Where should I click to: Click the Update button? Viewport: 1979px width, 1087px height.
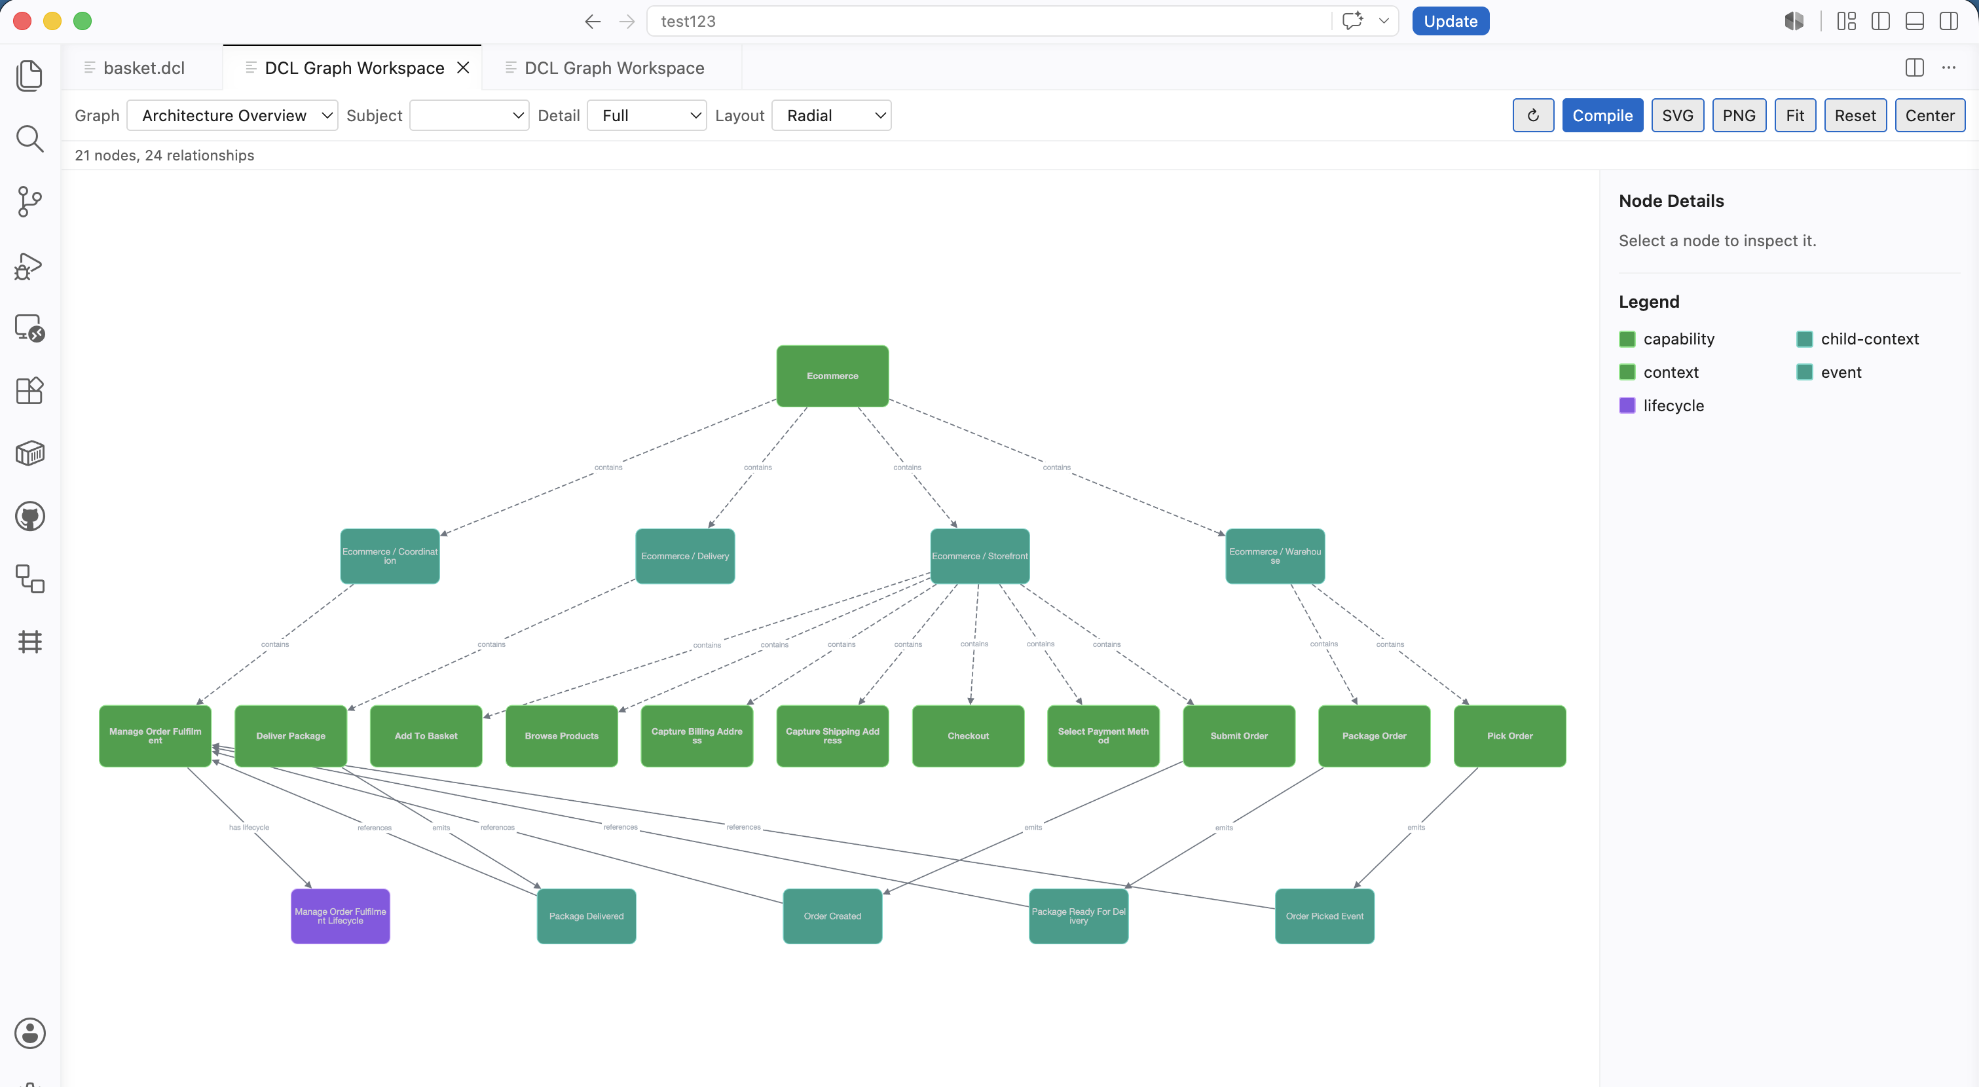pos(1451,21)
